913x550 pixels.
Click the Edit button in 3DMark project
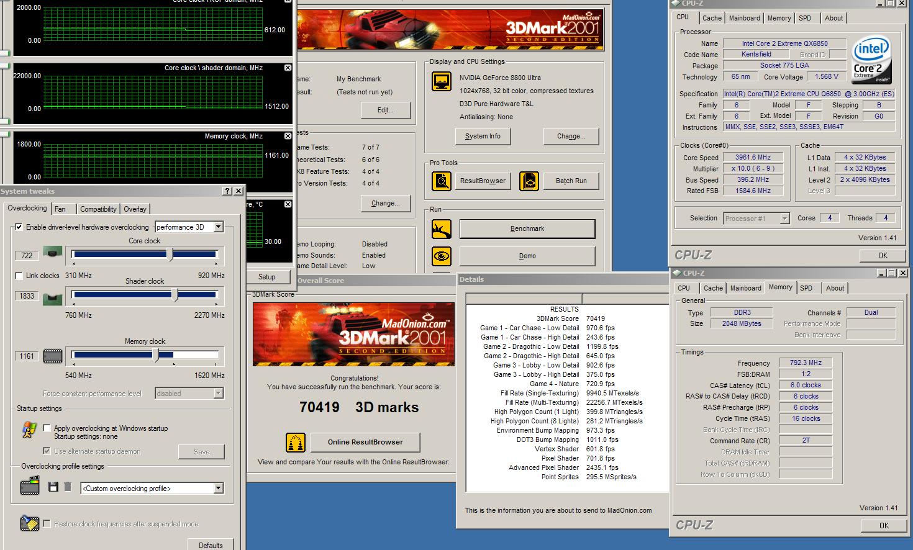386,110
